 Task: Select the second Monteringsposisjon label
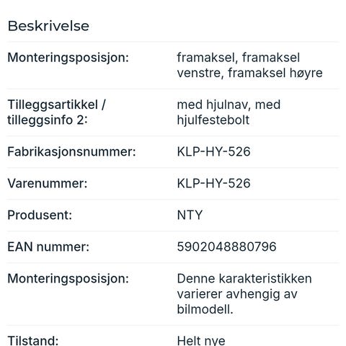coord(68,279)
